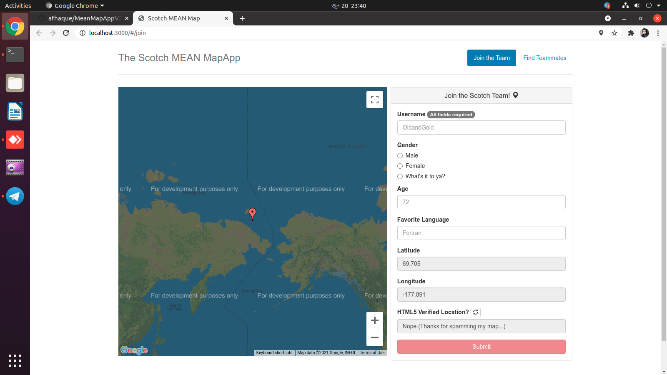Open the network indicator in top bar
Screen dimensions: 667x375
click(x=625, y=6)
